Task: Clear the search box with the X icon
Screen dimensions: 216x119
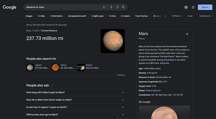Action: [104, 7]
